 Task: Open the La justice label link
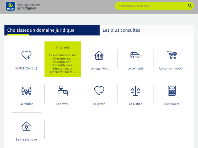click(x=135, y=104)
